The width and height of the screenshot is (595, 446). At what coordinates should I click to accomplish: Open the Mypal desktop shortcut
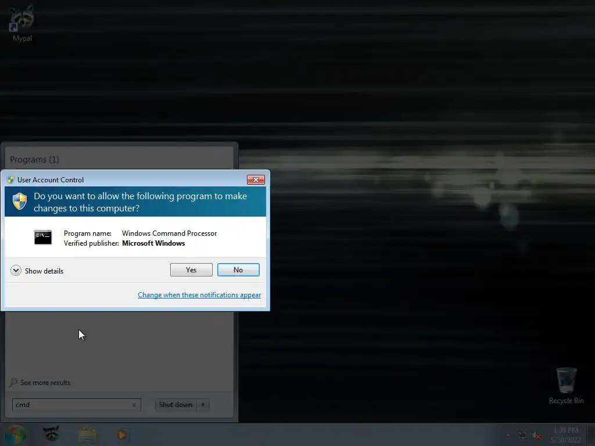[x=22, y=23]
